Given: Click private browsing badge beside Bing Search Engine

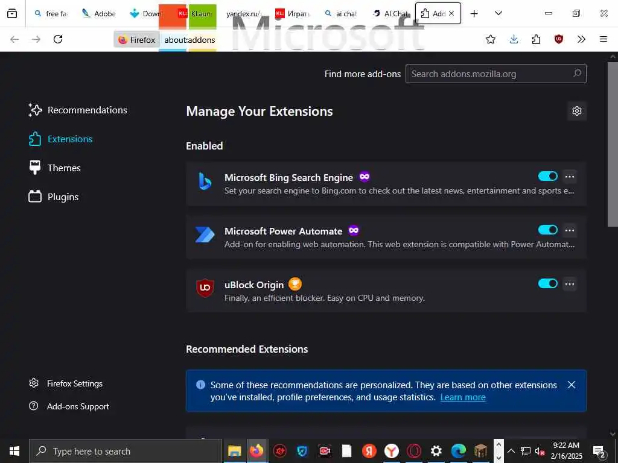Looking at the screenshot, I should (x=365, y=177).
